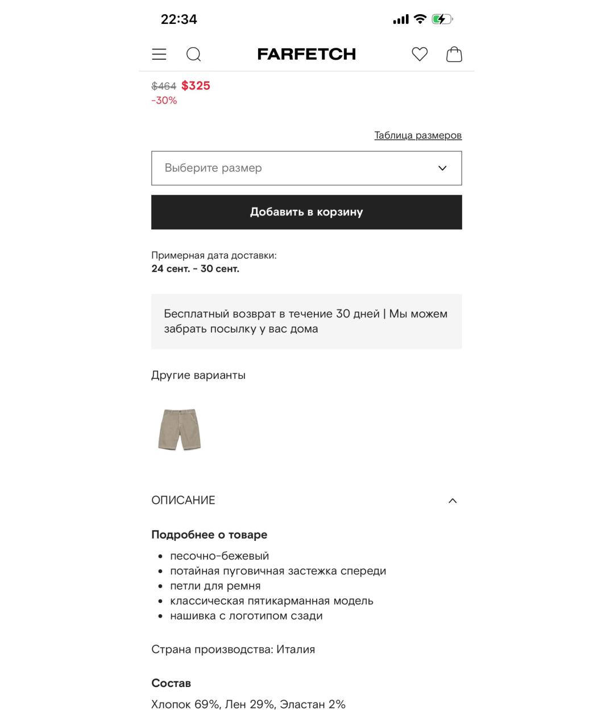
Task: Open the Таблица размеров link
Action: 418,135
